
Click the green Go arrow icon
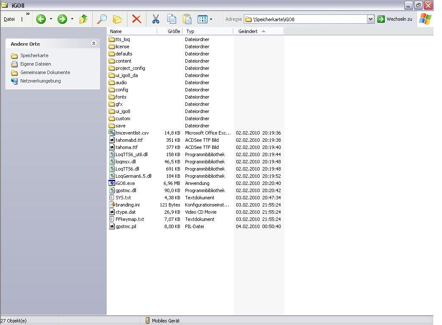coord(381,19)
